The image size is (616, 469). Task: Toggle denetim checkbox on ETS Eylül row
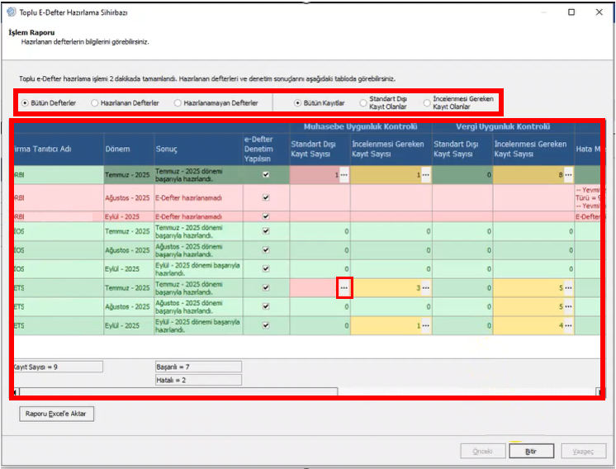(266, 325)
